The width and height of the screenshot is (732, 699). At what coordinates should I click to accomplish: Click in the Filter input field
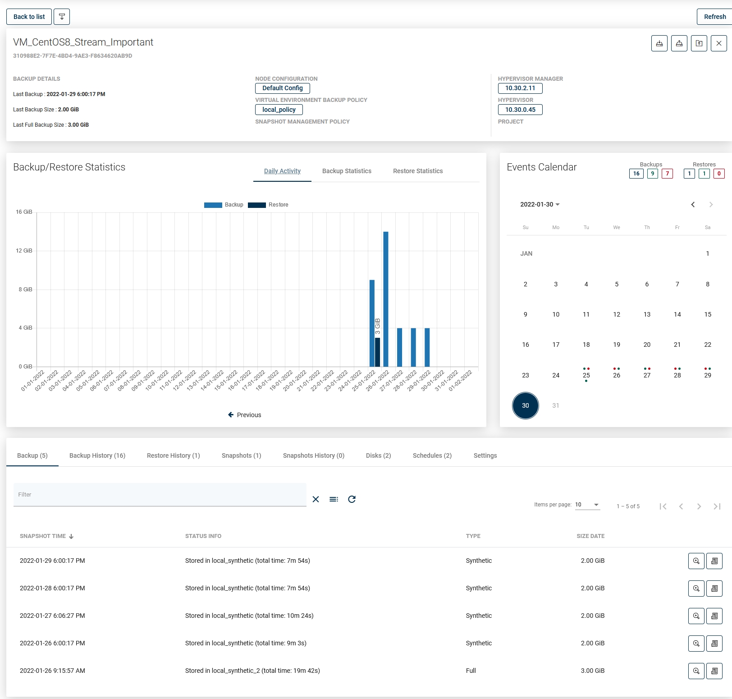160,495
